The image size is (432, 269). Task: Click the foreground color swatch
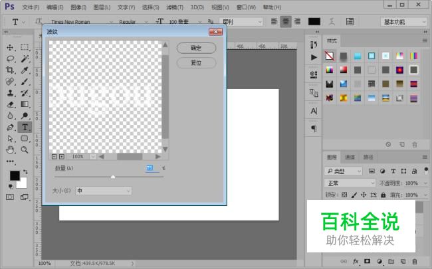(x=15, y=175)
